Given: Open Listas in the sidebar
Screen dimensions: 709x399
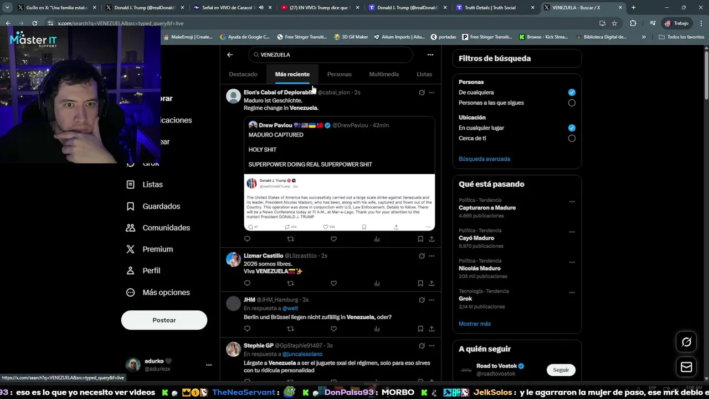Looking at the screenshot, I should tap(145, 185).
